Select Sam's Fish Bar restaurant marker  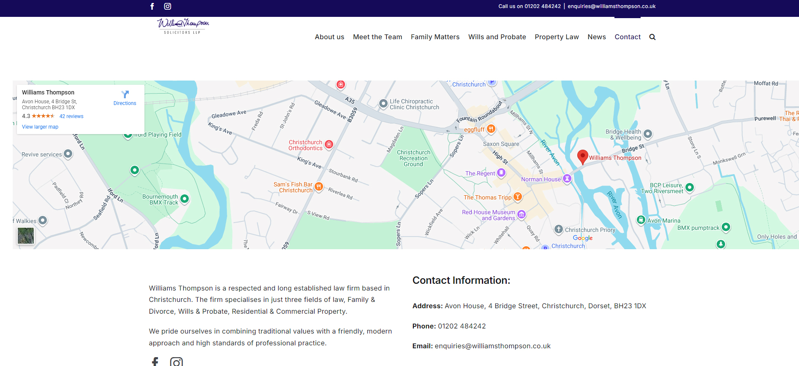tap(319, 186)
